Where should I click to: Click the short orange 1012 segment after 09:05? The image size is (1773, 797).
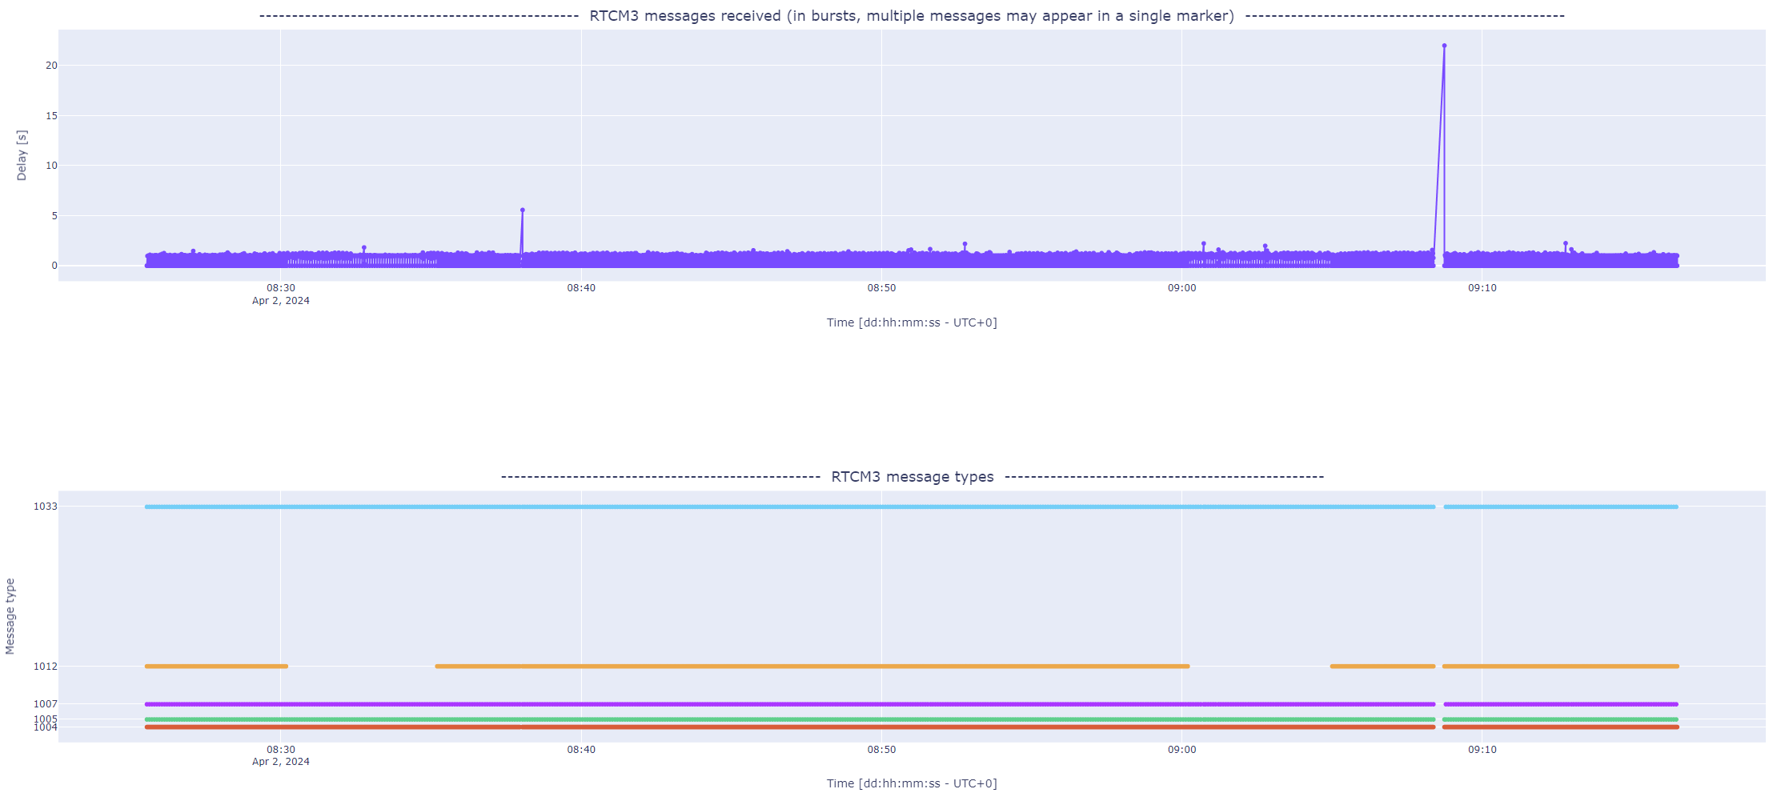click(x=1382, y=666)
